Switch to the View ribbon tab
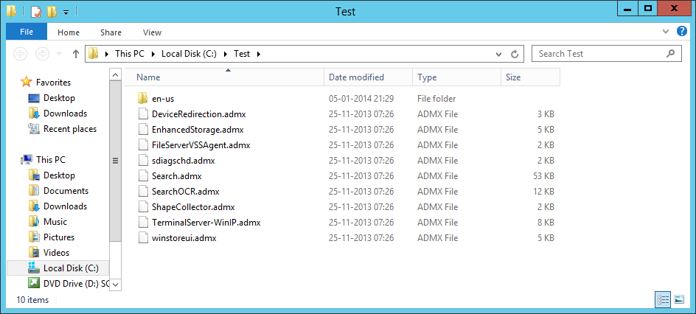The width and height of the screenshot is (696, 314). click(x=152, y=32)
